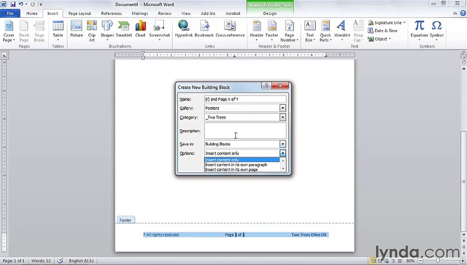The width and height of the screenshot is (467, 265).
Task: Open the File tab
Action: pyautogui.click(x=10, y=13)
